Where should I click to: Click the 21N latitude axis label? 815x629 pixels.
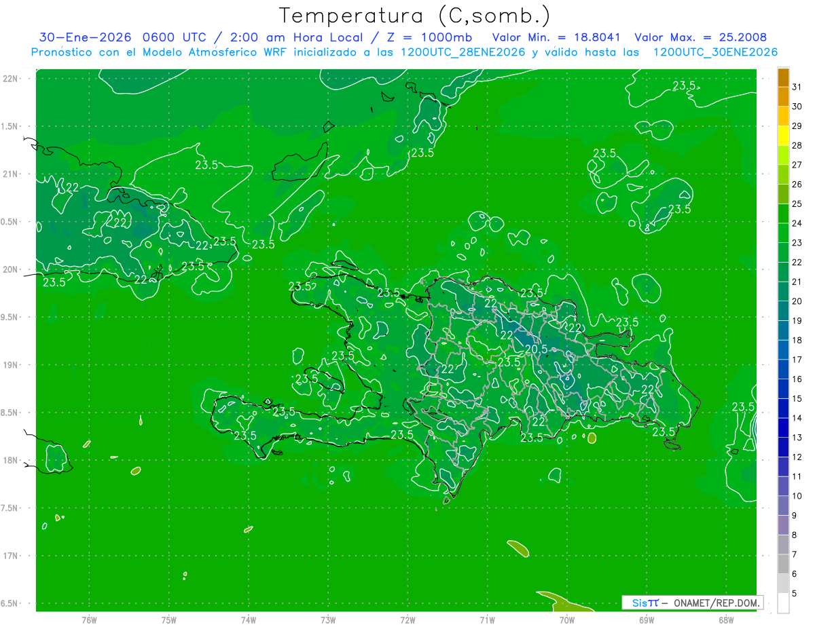pyautogui.click(x=10, y=174)
